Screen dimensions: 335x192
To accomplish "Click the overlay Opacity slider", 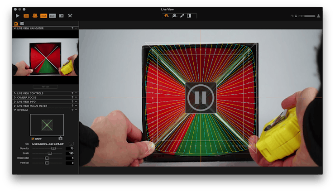I will pos(53,148).
